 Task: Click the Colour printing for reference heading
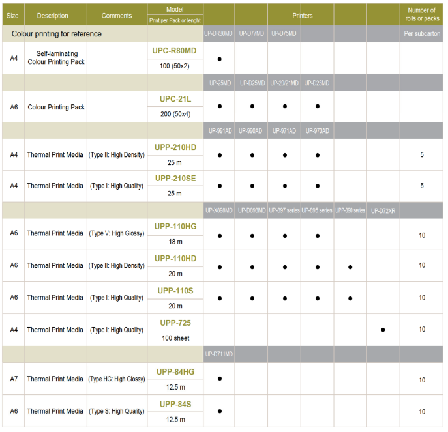(x=57, y=33)
